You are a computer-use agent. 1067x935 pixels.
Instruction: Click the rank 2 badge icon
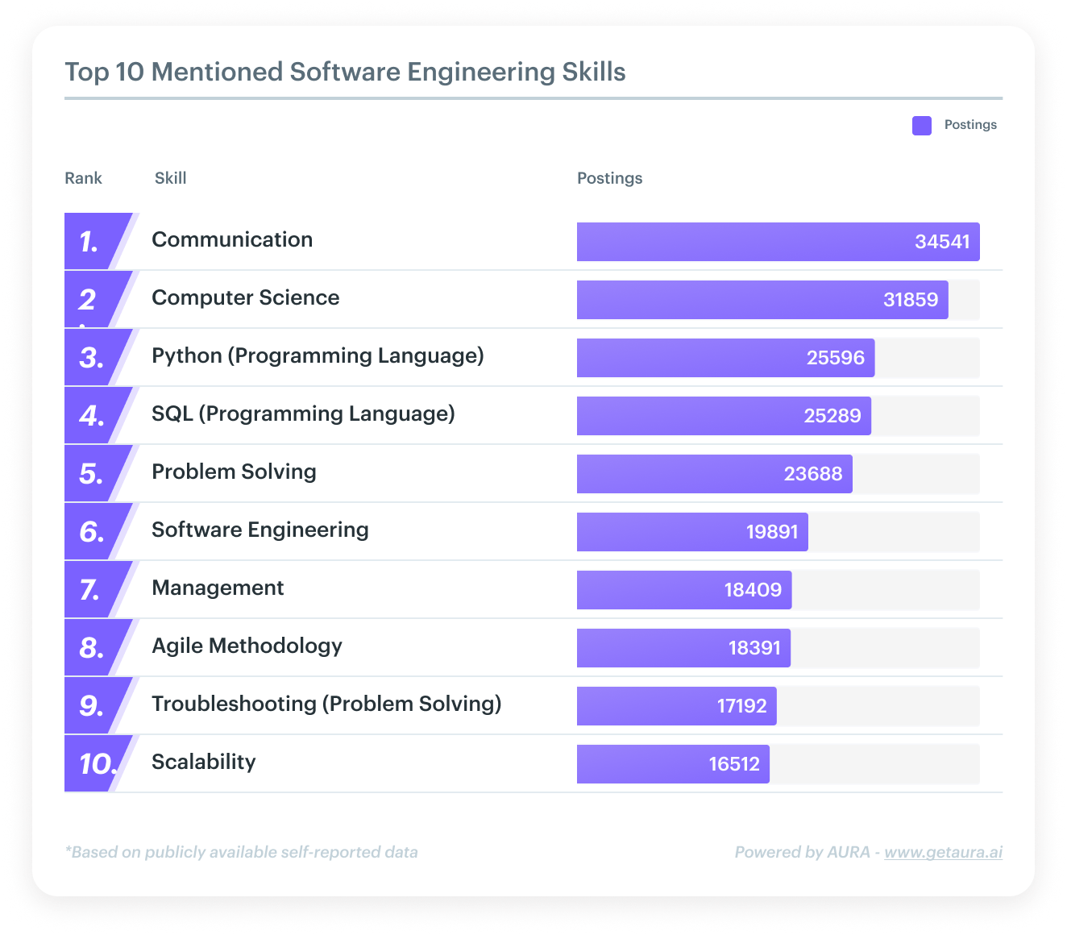[95, 299]
